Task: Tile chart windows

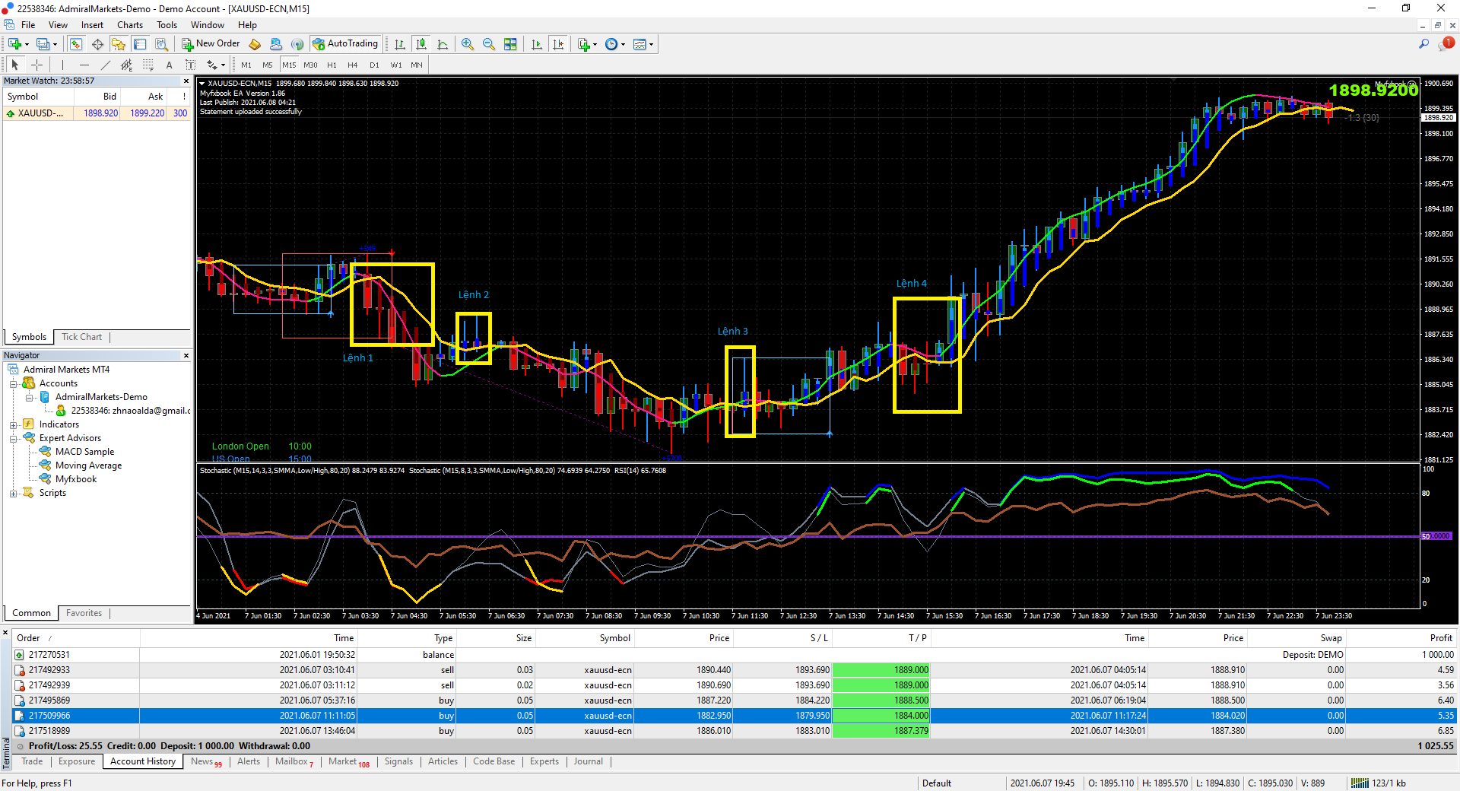Action: pos(510,44)
